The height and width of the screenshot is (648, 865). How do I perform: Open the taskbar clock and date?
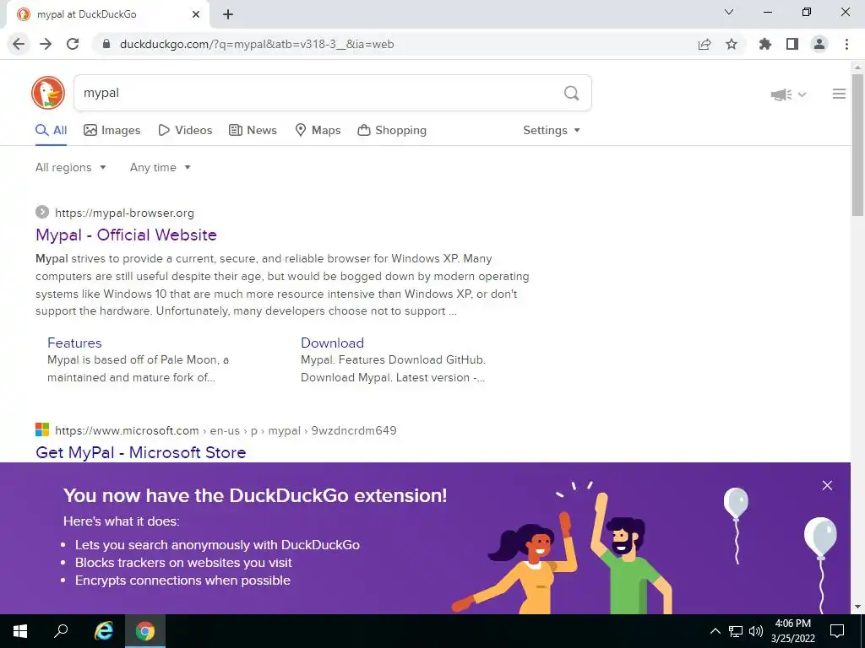coord(792,631)
